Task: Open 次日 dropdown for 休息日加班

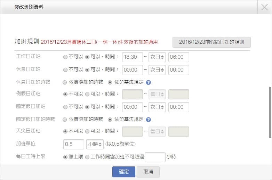Action: 157,70
